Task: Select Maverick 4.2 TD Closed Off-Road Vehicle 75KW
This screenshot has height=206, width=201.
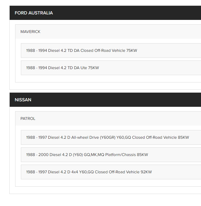Action: [81, 51]
